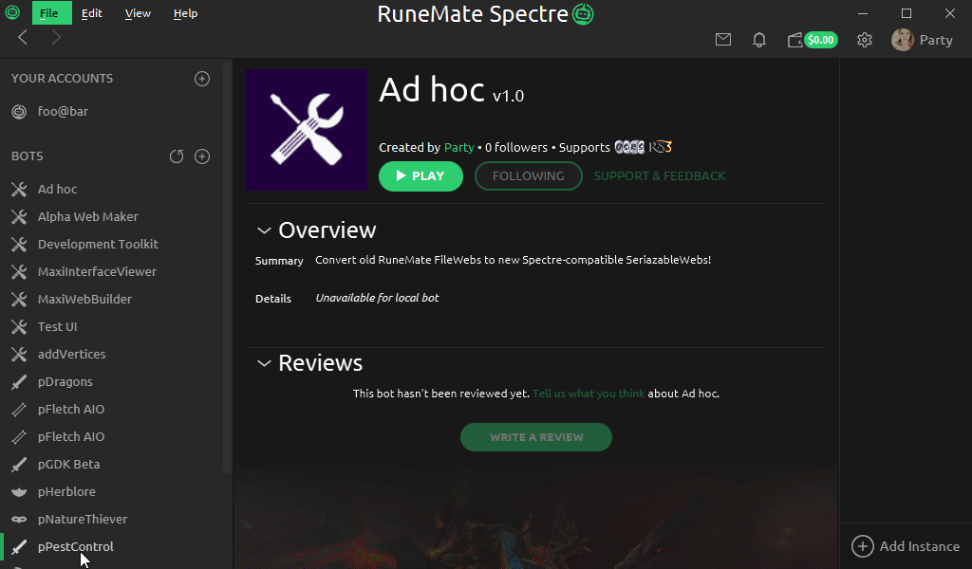Viewport: 972px width, 569px height.
Task: Click the Ad hoc tools icon in sidebar
Action: pos(19,190)
